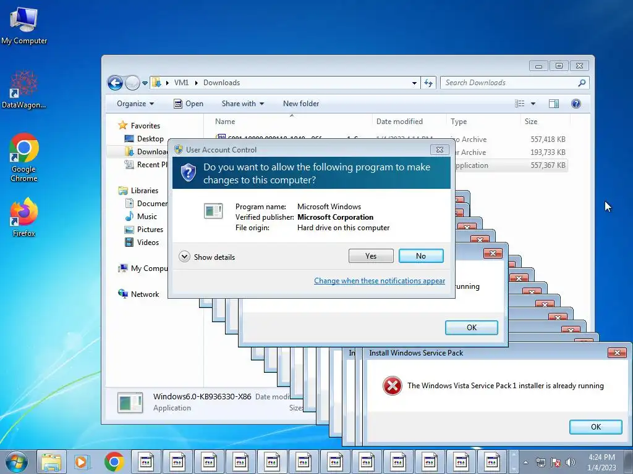Click the network icon in the system tray
The height and width of the screenshot is (474, 633).
pos(540,462)
